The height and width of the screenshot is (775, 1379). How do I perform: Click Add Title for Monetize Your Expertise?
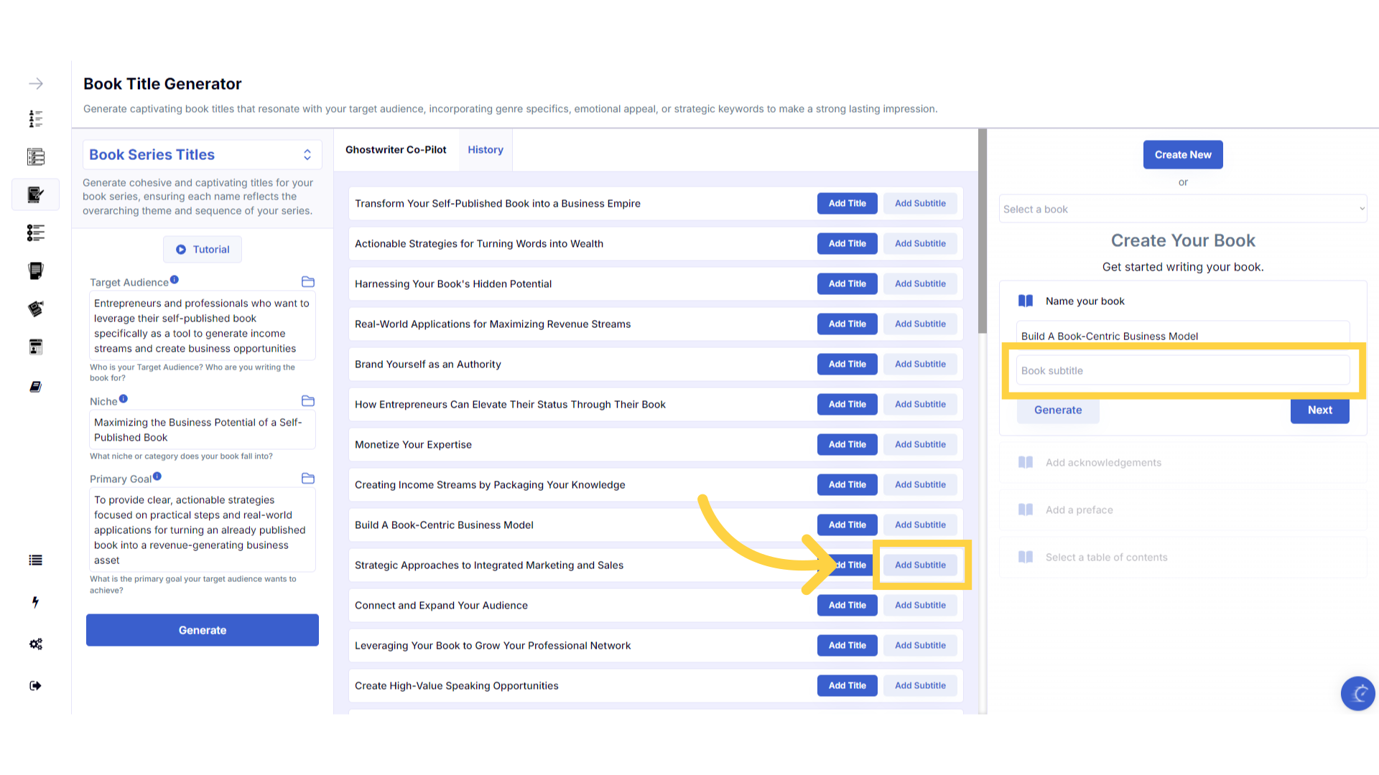(x=847, y=445)
